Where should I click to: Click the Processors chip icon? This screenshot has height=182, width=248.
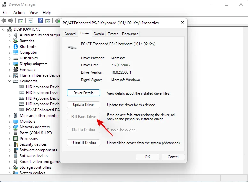pyautogui.click(x=16, y=139)
